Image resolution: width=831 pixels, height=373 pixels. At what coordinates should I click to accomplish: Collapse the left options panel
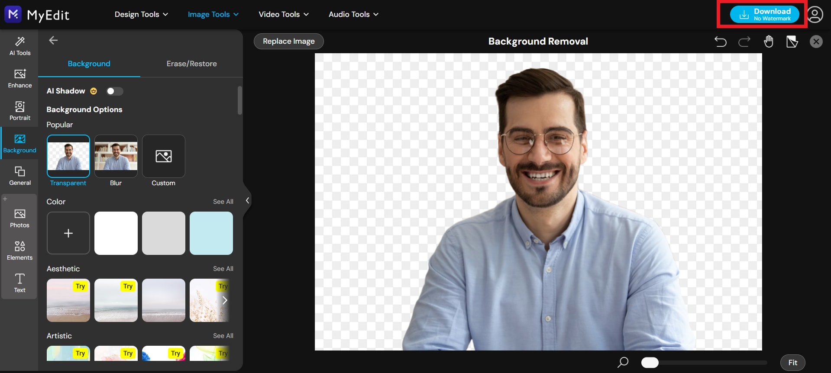(247, 200)
